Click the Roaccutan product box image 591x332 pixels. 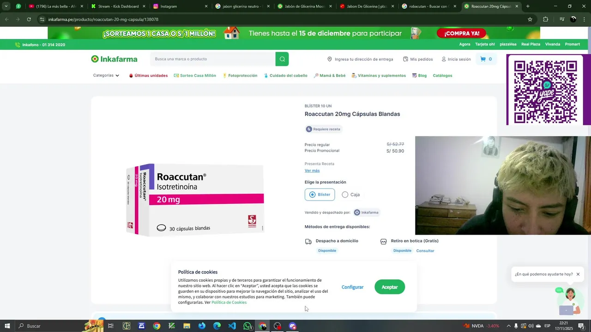[195, 200]
